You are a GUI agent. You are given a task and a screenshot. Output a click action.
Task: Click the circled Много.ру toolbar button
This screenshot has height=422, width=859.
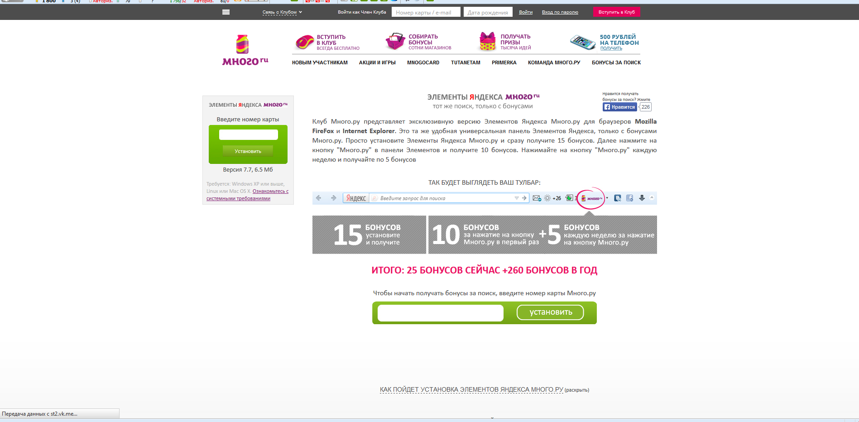591,198
